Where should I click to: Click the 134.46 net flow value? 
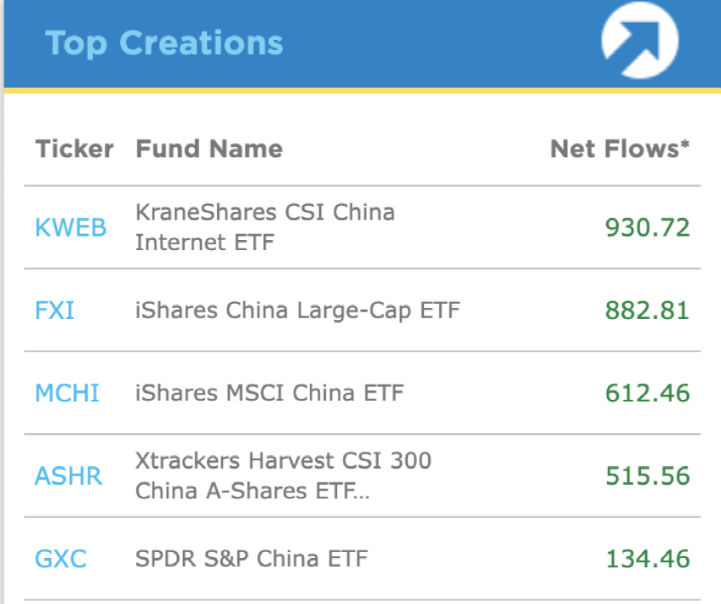point(647,559)
